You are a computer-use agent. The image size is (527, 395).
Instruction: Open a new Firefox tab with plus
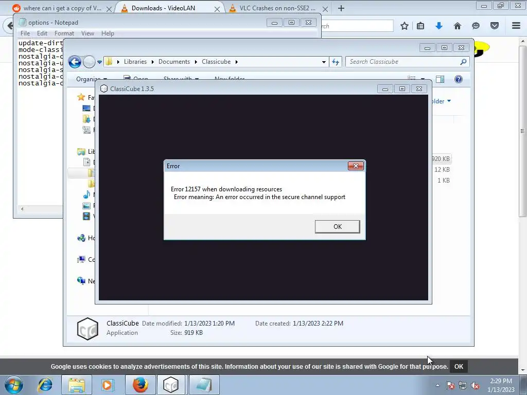tap(341, 8)
